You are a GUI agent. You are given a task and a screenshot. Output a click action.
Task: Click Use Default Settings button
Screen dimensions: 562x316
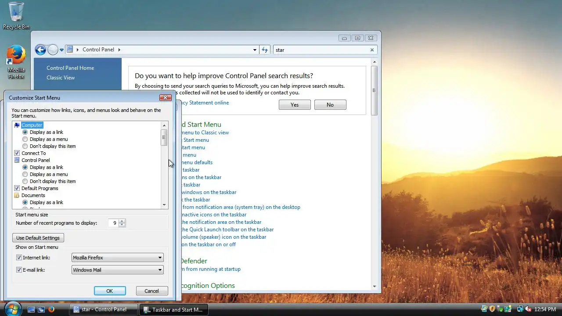click(x=38, y=238)
